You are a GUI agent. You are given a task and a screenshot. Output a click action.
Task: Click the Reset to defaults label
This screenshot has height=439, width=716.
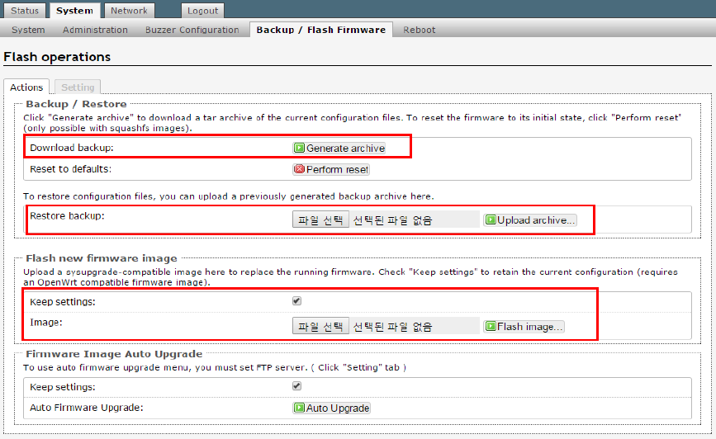(71, 169)
